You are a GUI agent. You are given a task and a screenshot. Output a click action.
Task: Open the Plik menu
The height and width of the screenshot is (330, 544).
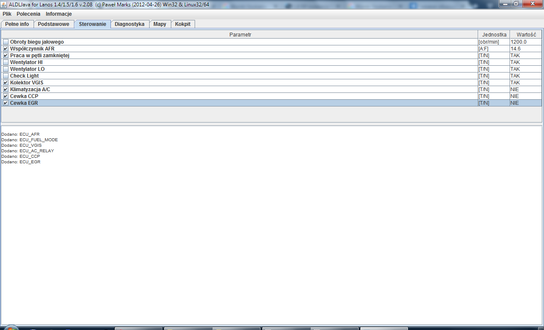coord(7,14)
